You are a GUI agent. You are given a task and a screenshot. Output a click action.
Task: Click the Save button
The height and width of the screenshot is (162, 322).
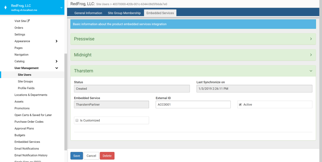point(77,156)
